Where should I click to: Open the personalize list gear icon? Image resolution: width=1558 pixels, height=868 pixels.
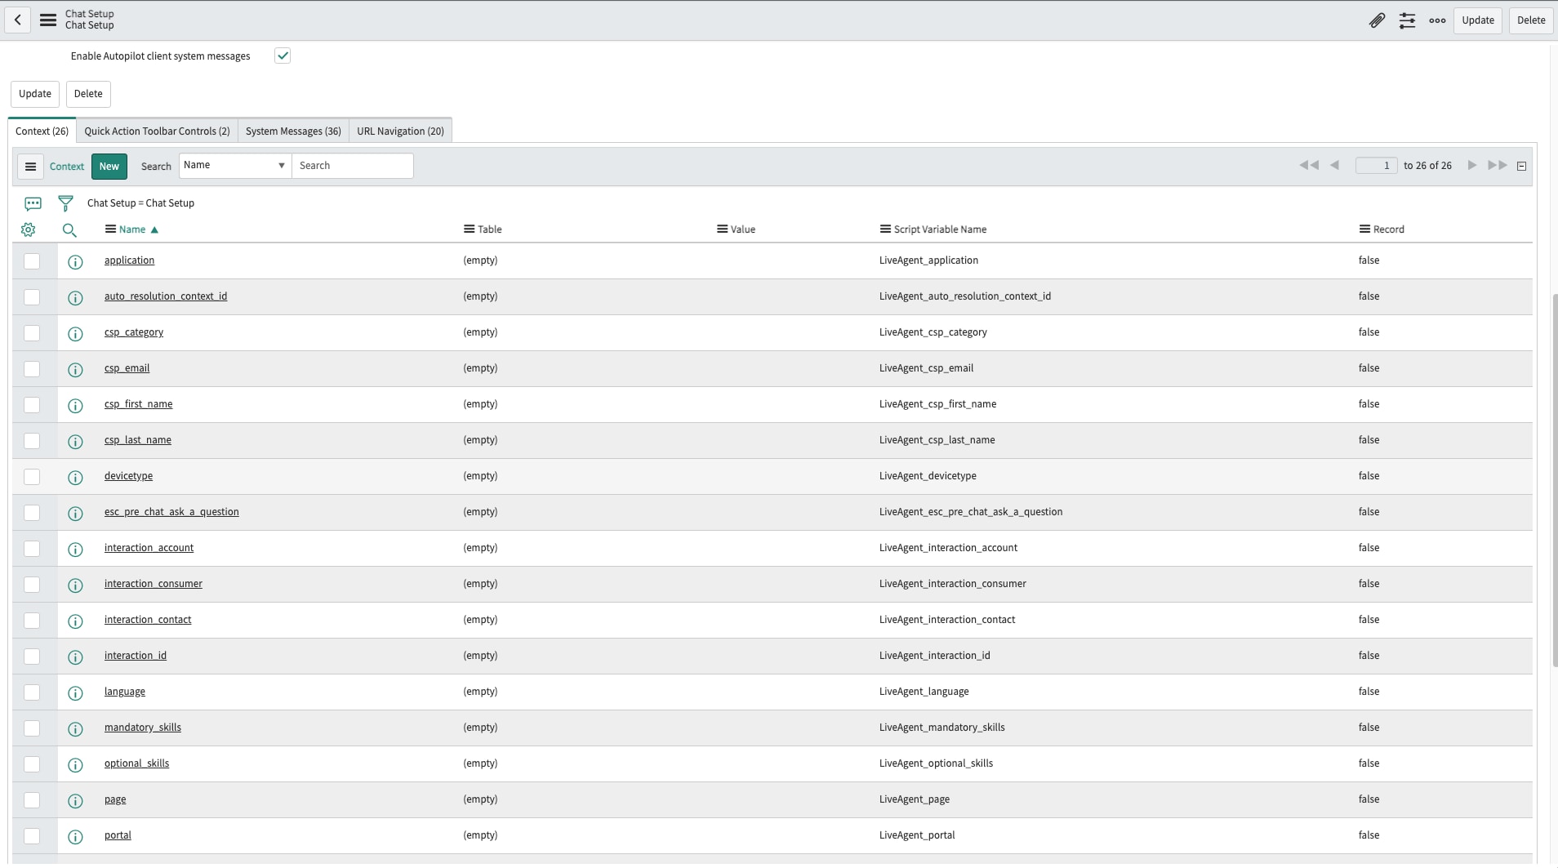point(29,230)
